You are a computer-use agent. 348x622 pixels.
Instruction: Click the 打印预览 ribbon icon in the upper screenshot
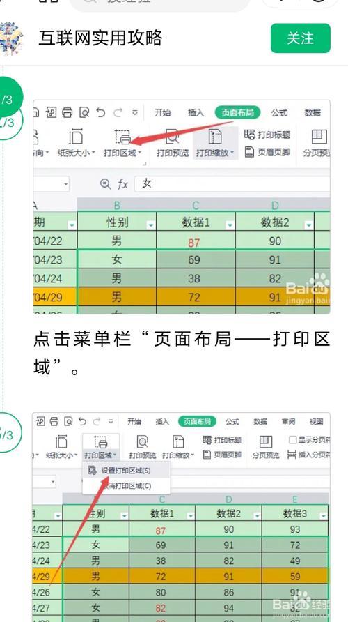coord(172,137)
